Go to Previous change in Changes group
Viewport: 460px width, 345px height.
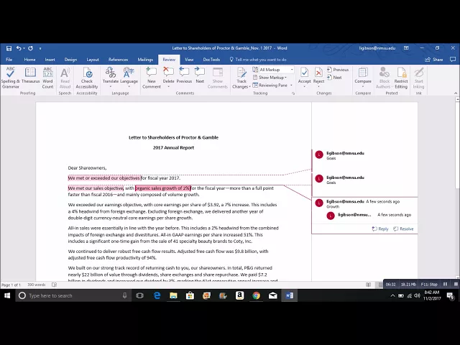point(338,70)
